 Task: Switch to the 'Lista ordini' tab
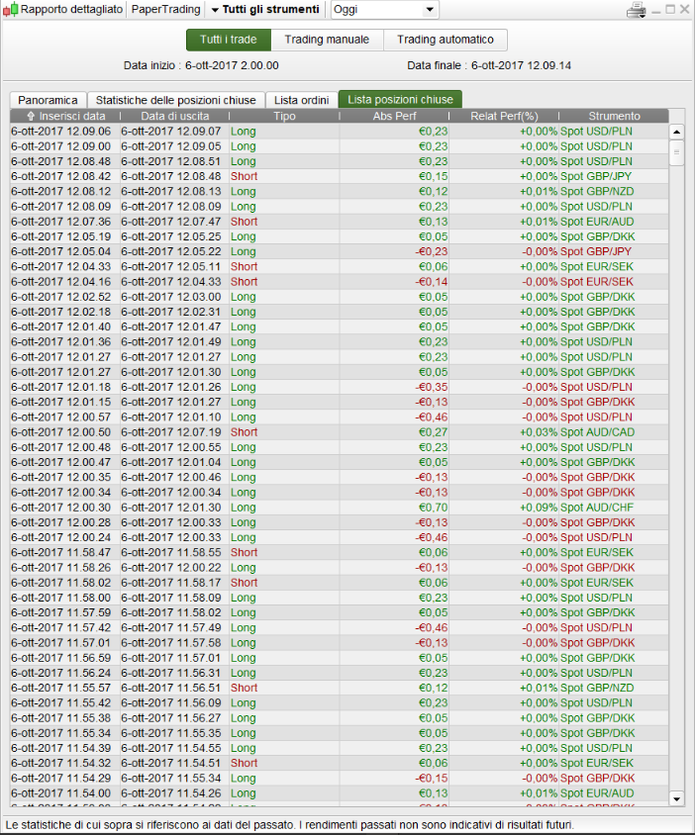tap(302, 100)
